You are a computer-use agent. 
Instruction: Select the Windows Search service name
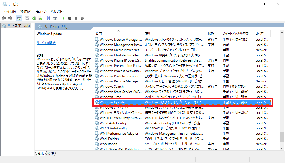pos(112,87)
